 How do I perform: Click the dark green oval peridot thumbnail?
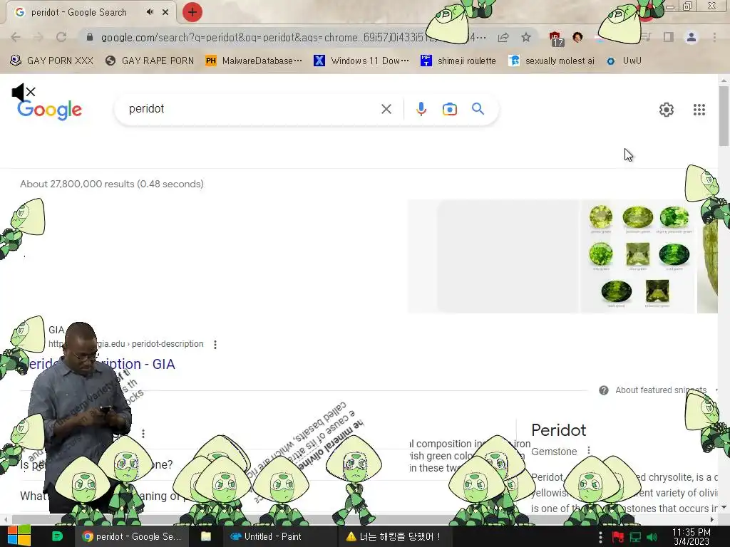coord(617,291)
